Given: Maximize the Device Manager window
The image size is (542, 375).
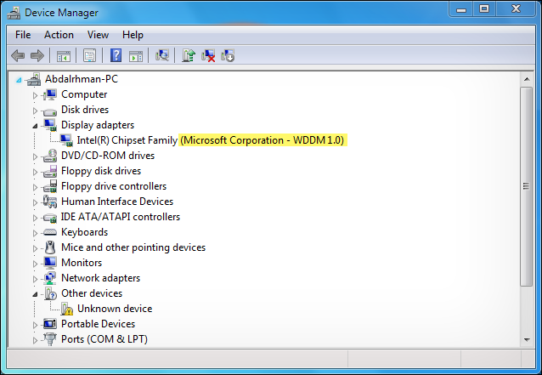Looking at the screenshot, I should [x=484, y=9].
